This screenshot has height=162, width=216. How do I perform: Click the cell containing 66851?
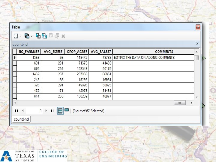click(x=100, y=74)
